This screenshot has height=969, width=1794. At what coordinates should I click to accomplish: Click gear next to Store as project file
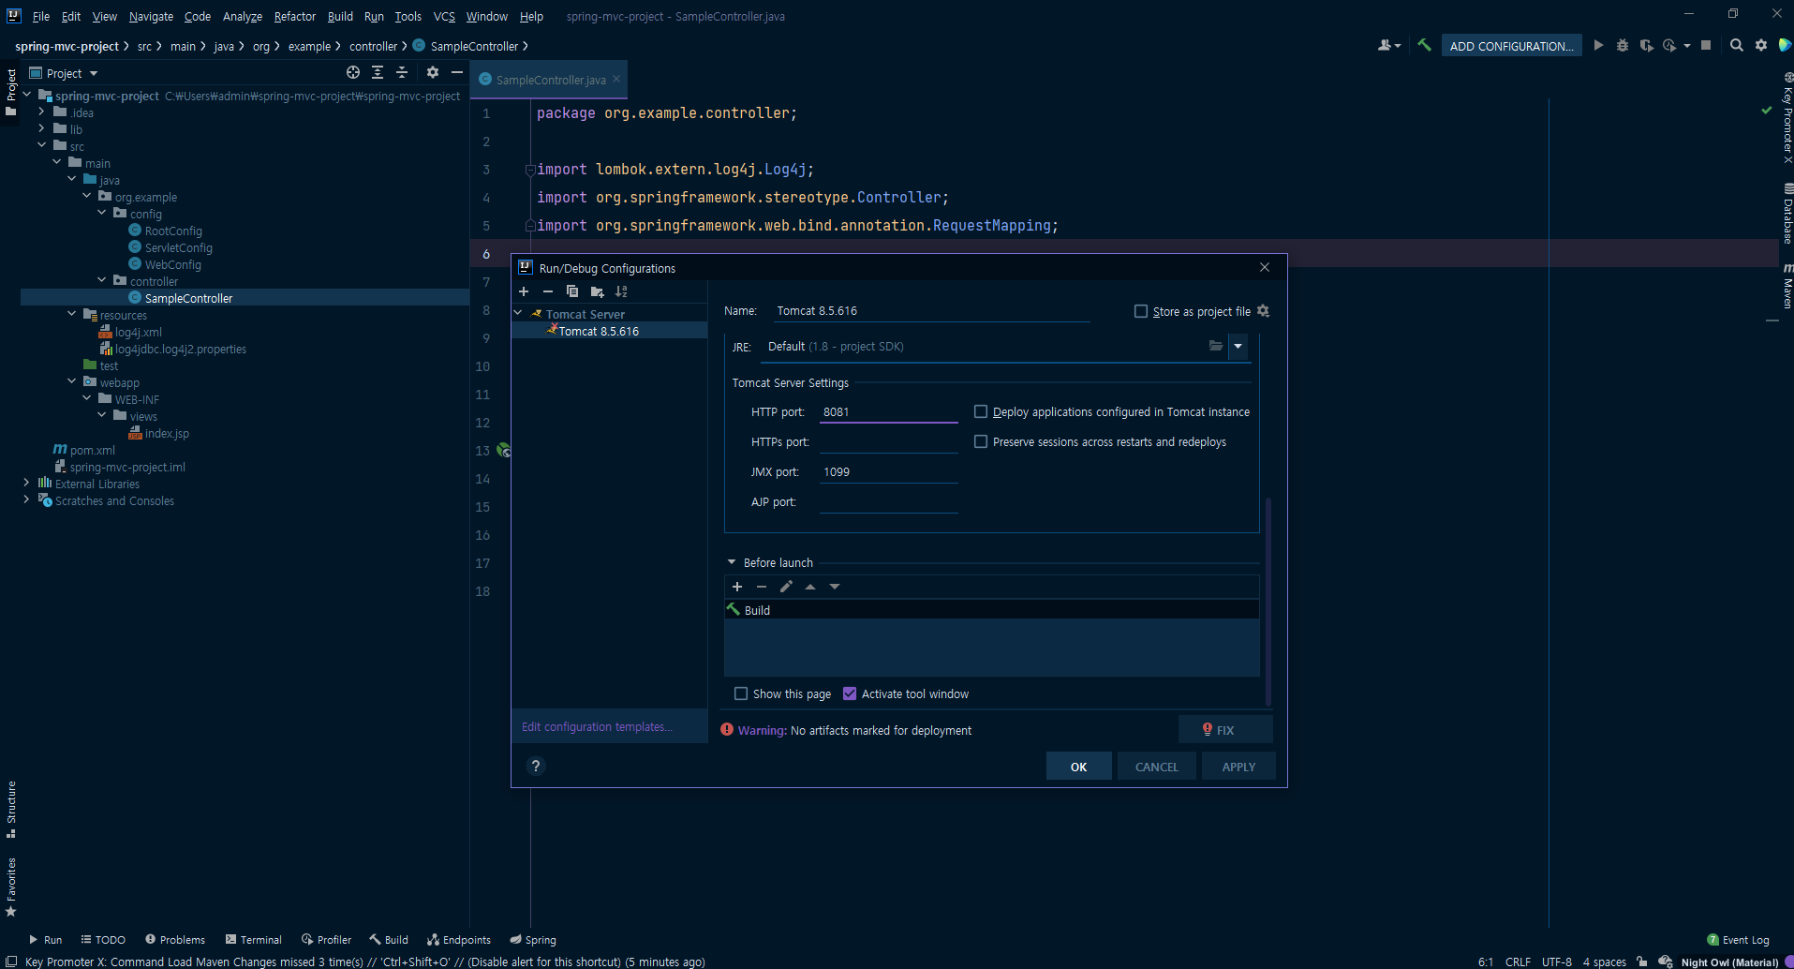pos(1263,311)
